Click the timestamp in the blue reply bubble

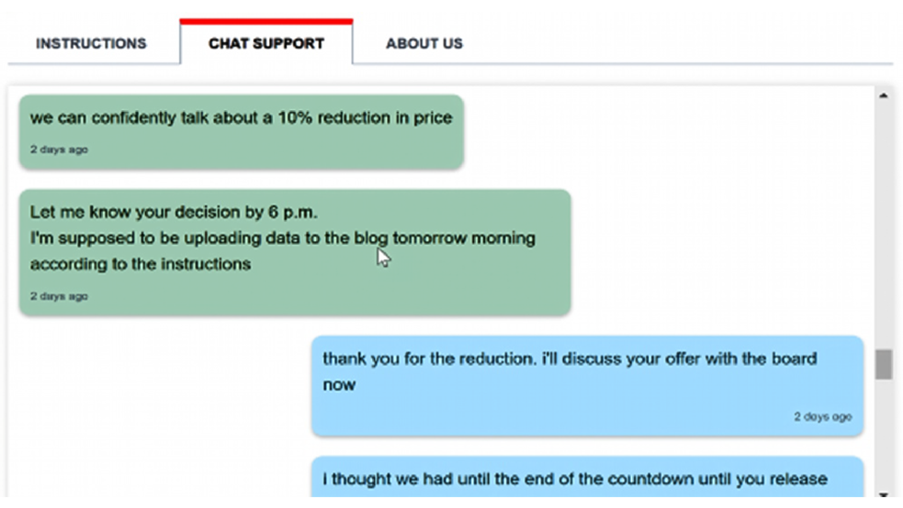point(823,417)
